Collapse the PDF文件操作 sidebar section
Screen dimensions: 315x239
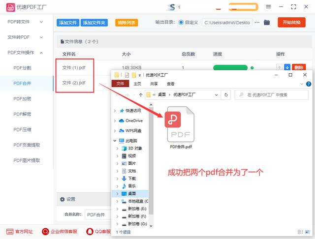tap(41, 53)
